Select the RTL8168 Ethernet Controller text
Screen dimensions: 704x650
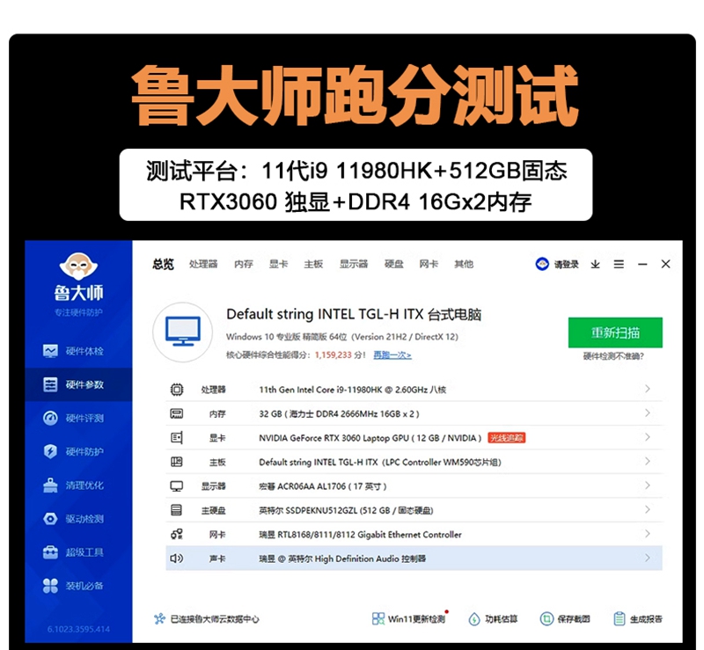point(360,535)
